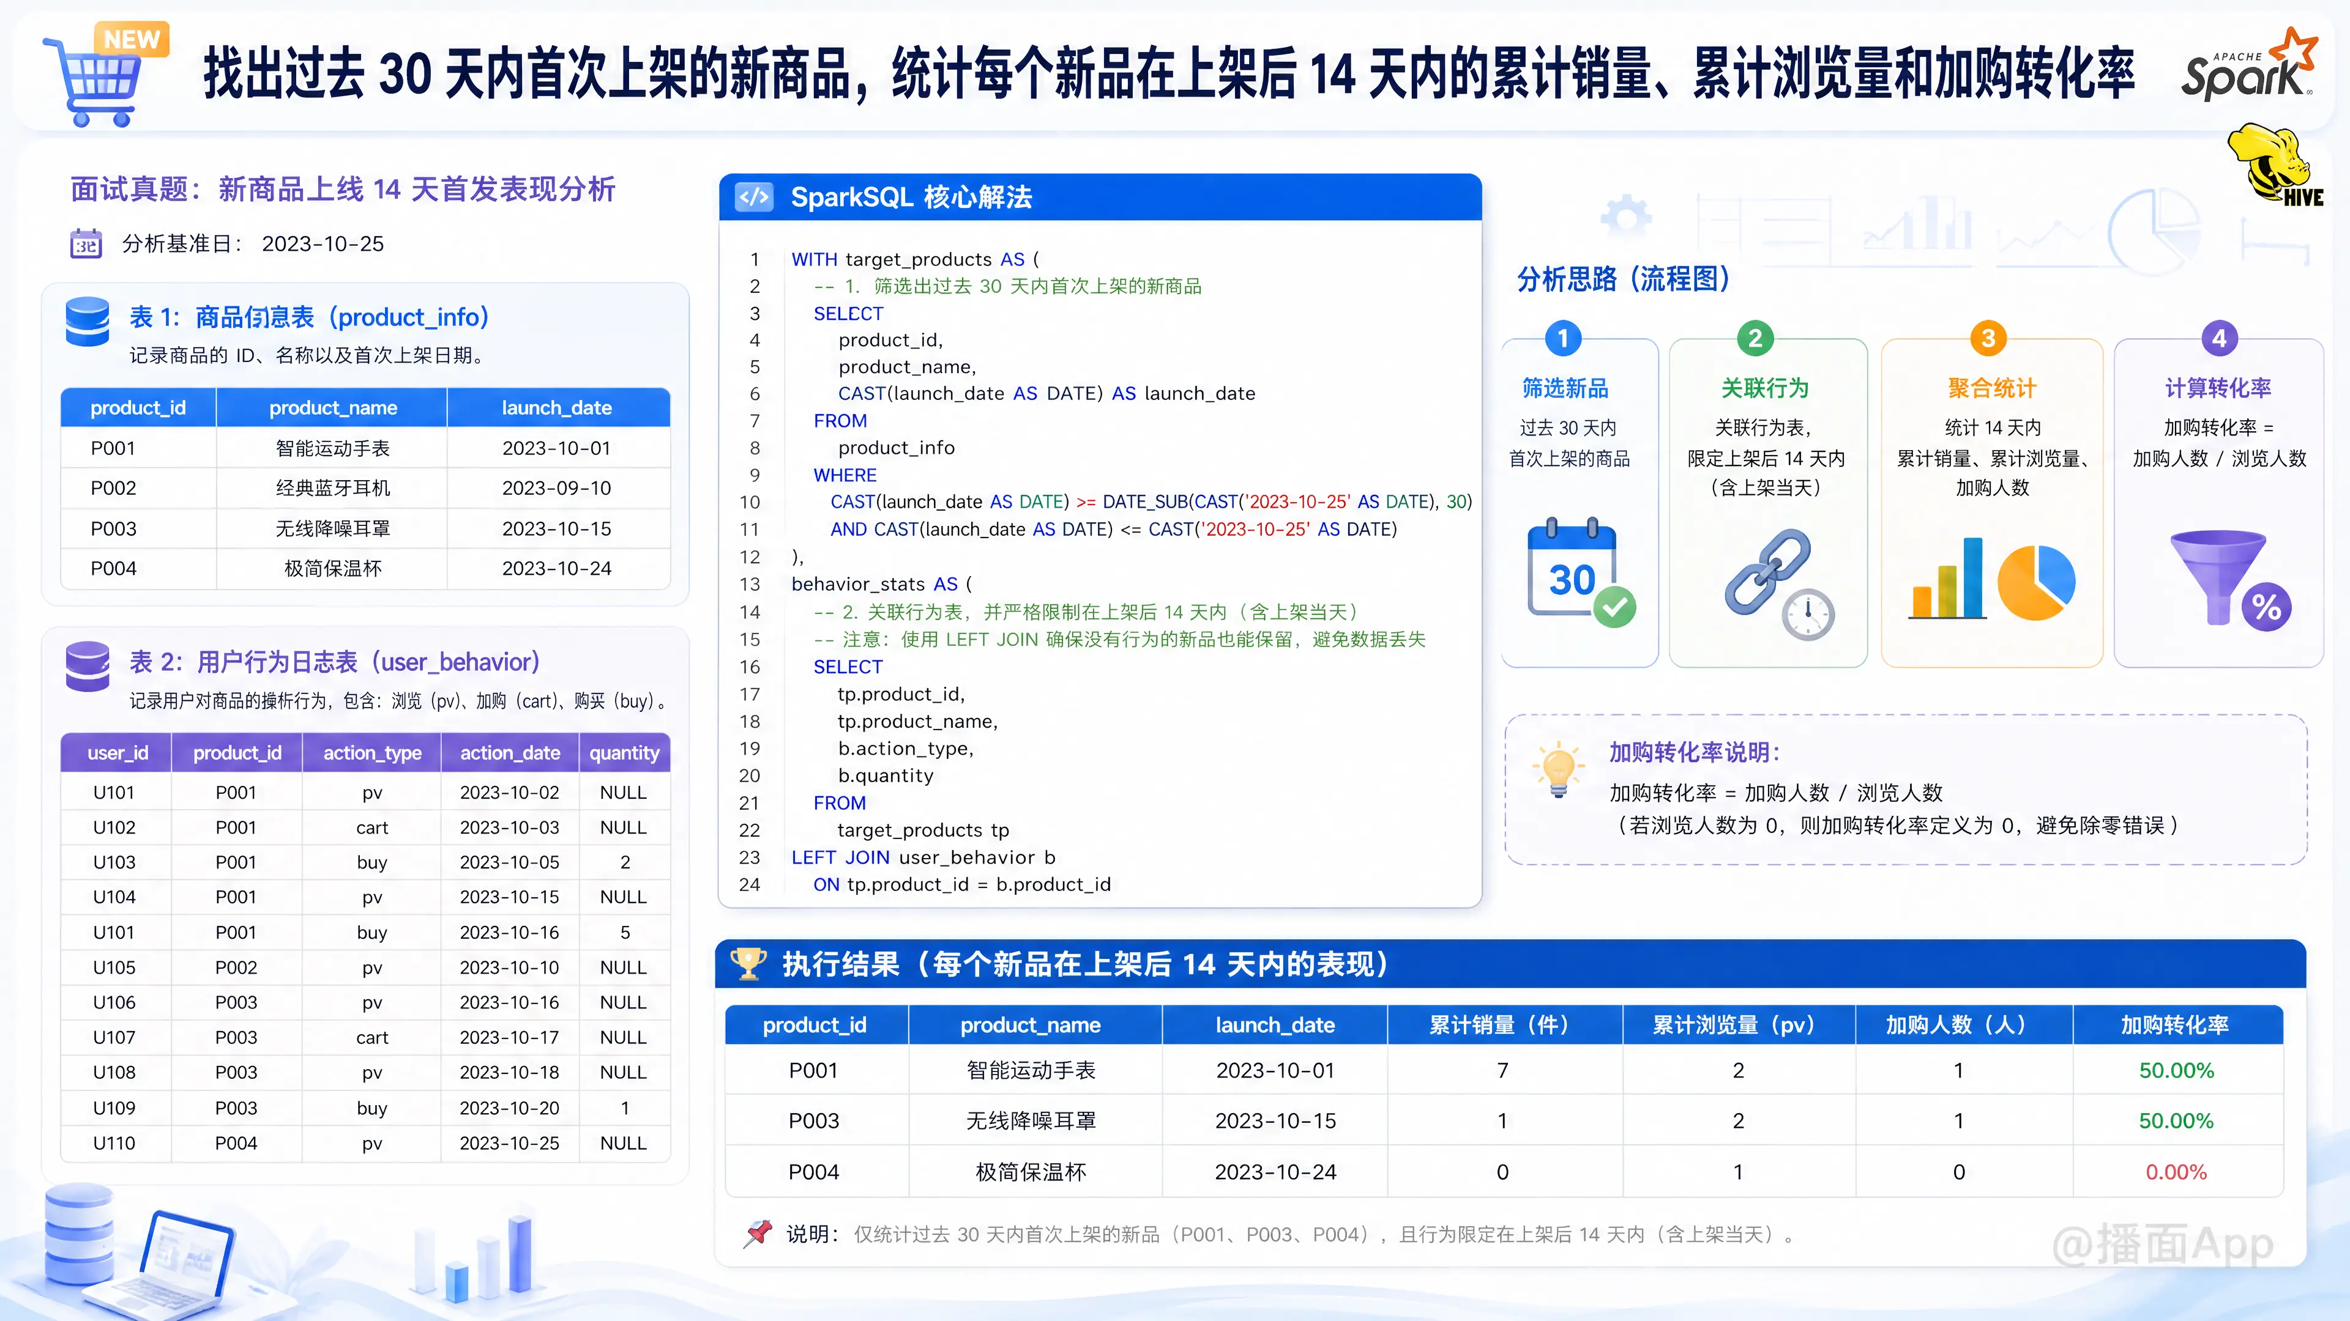
Task: Select the 累计销量（件） result column header
Action: 1504,1025
